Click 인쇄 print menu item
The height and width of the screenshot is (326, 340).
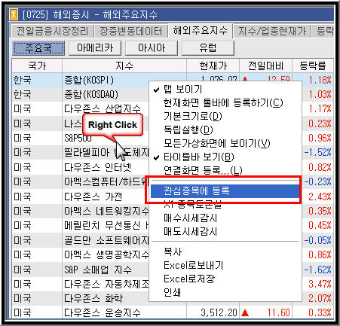173,292
